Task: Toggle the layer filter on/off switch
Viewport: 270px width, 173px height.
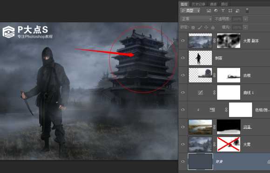Action: click(x=247, y=11)
